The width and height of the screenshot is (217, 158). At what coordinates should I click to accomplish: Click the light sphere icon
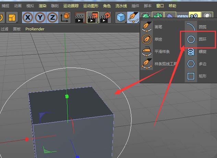pos(207,15)
